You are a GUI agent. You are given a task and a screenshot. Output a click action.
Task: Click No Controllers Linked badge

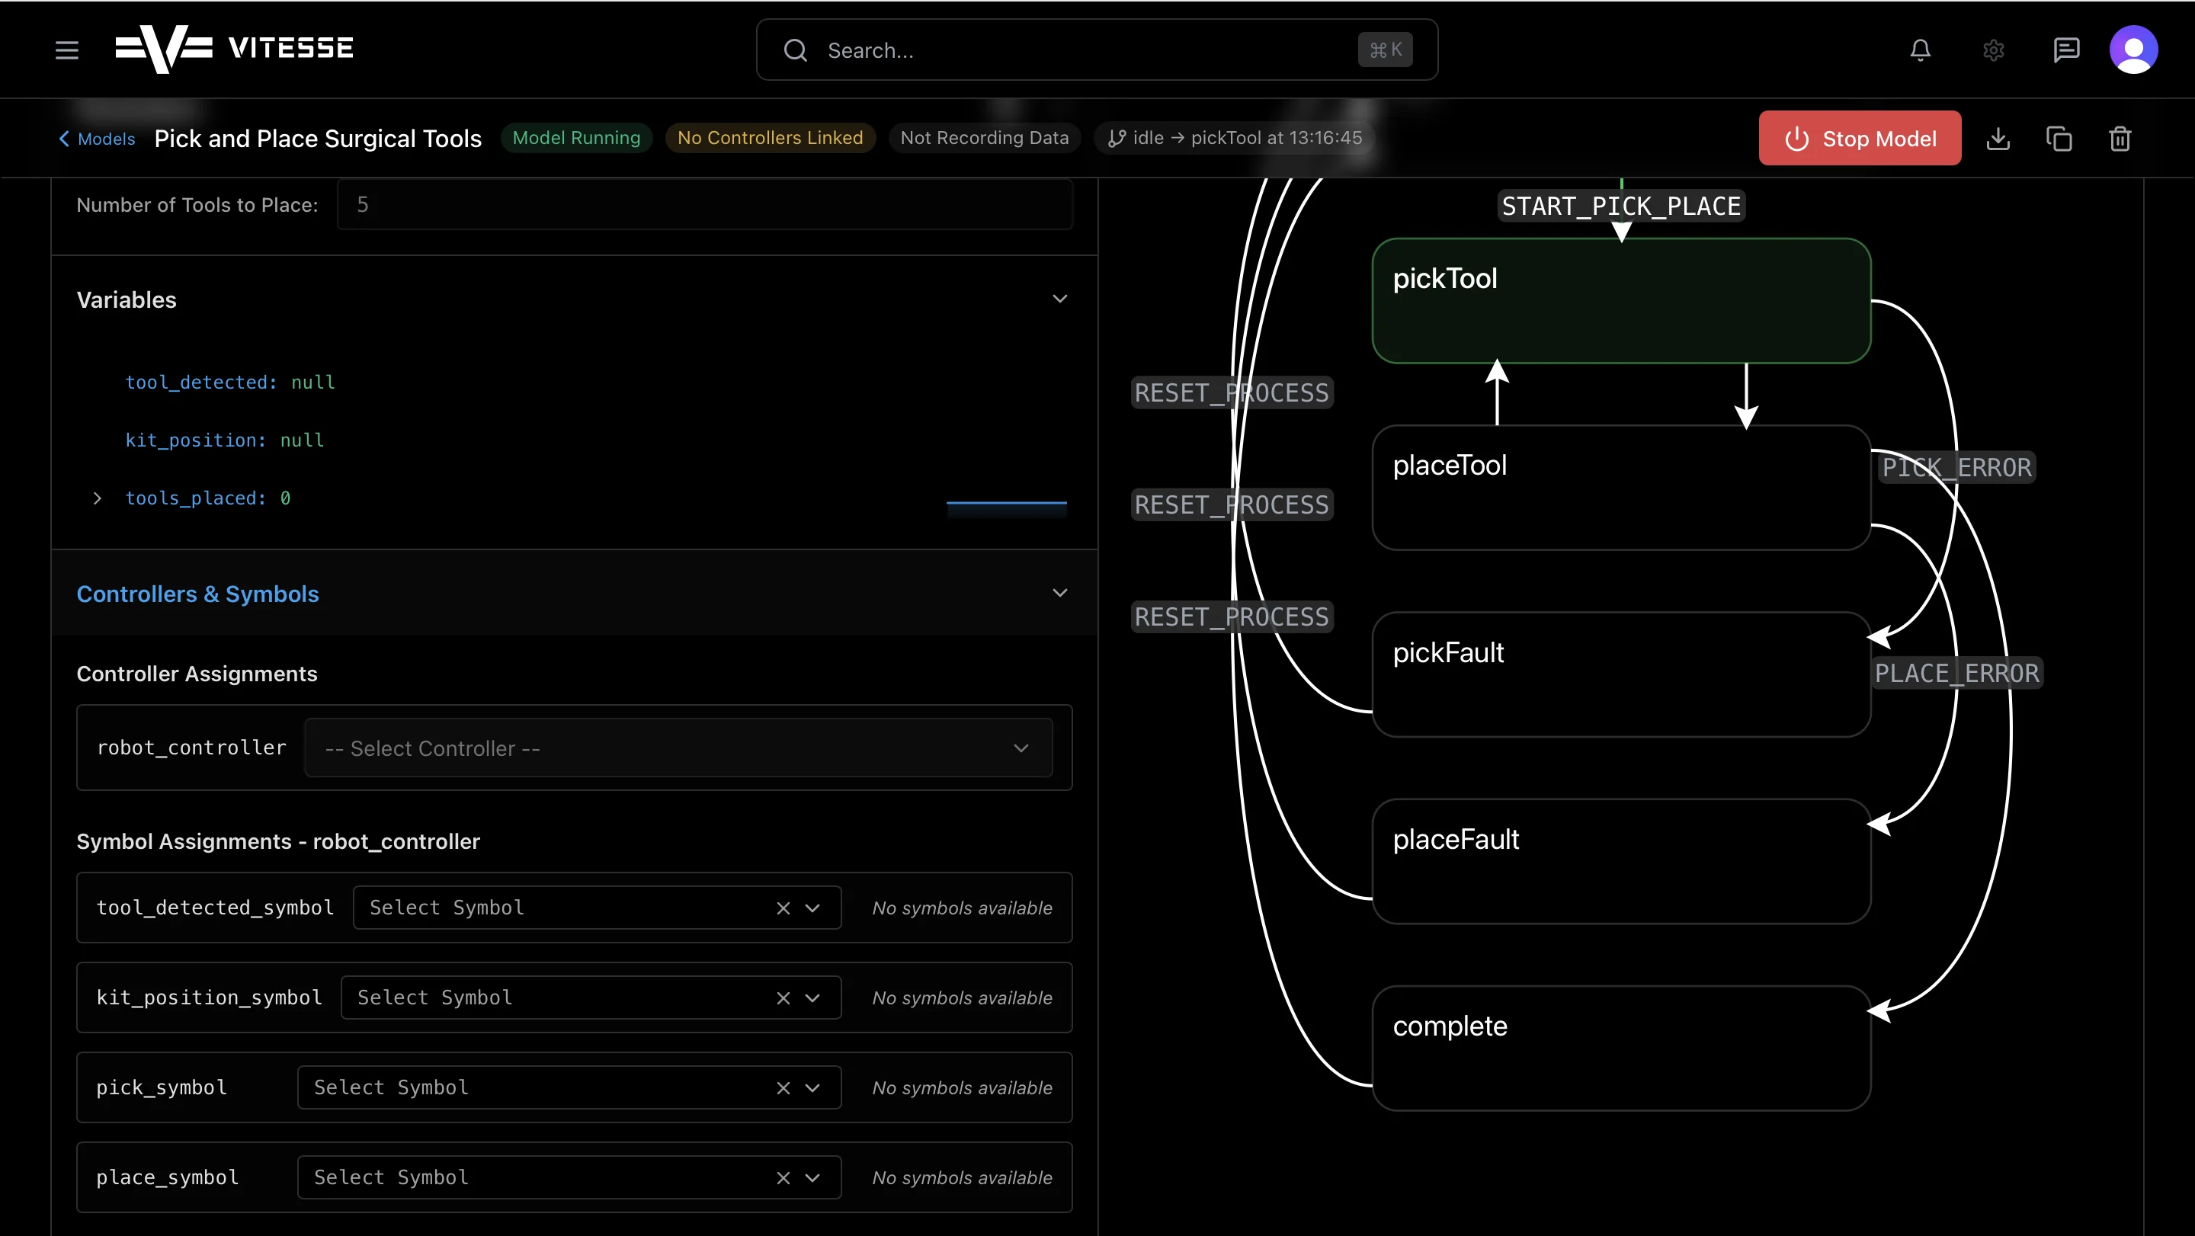click(770, 138)
